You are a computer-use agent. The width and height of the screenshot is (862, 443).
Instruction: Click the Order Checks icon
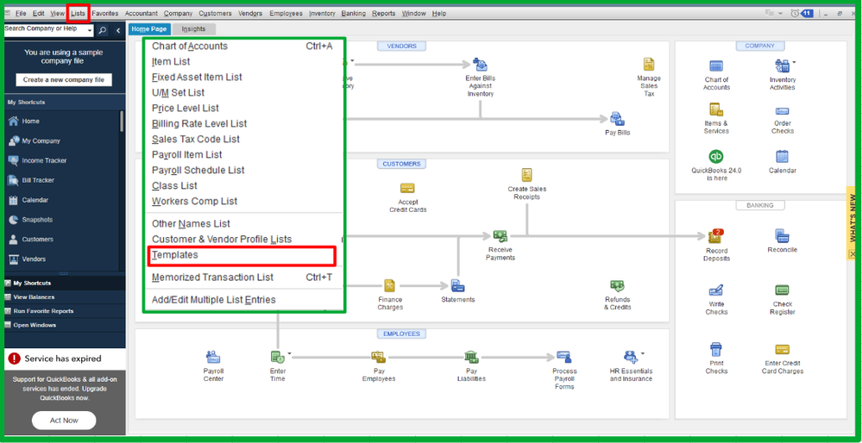pyautogui.click(x=782, y=111)
